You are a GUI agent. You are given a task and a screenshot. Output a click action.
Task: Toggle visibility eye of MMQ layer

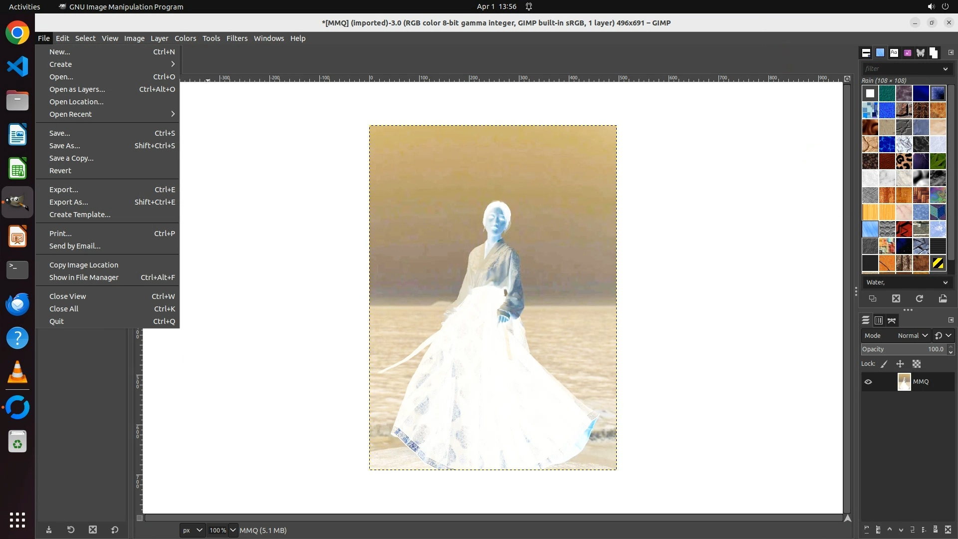point(868,382)
